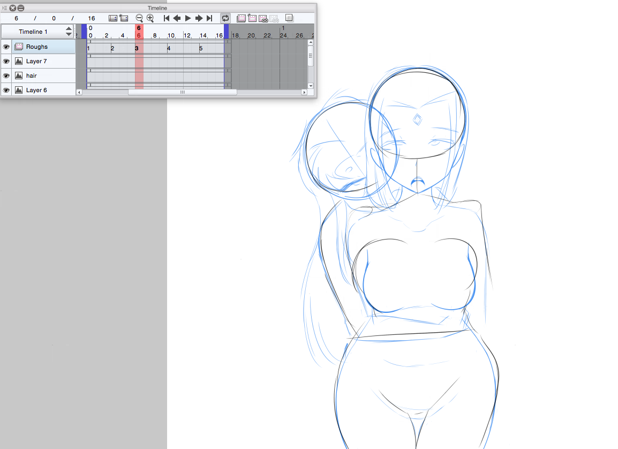This screenshot has height=449, width=618.
Task: Hide the Roughs folder visibility
Action: pos(6,47)
